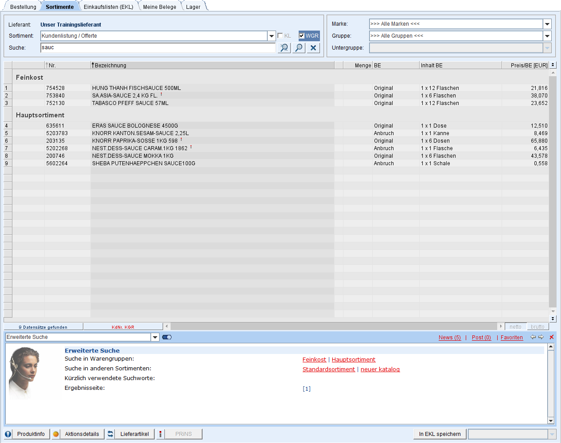Click the advanced search icon with crossed magnifier
The height and width of the screenshot is (443, 561).
(x=284, y=48)
